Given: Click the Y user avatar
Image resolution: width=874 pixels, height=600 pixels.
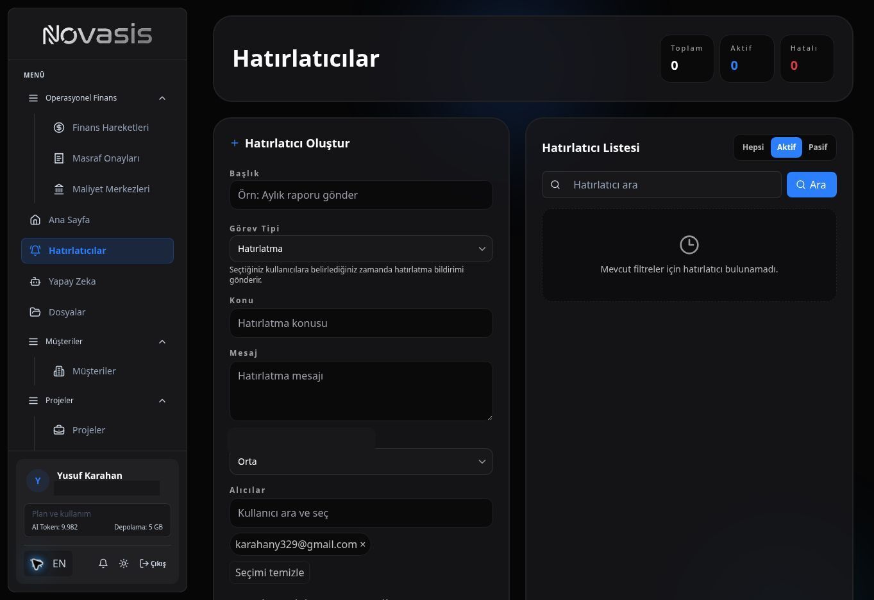Looking at the screenshot, I should 38,481.
